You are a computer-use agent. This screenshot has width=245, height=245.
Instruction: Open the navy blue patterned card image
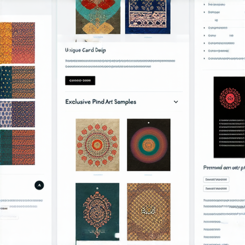[x=148, y=17]
